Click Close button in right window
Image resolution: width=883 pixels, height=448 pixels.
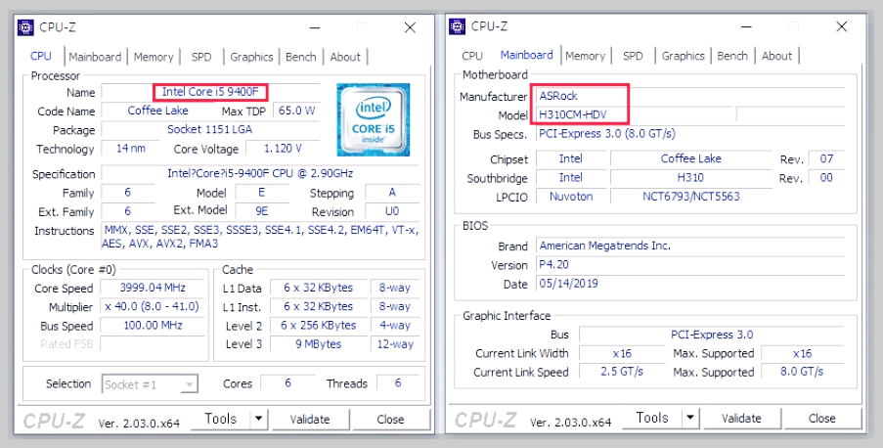point(821,418)
